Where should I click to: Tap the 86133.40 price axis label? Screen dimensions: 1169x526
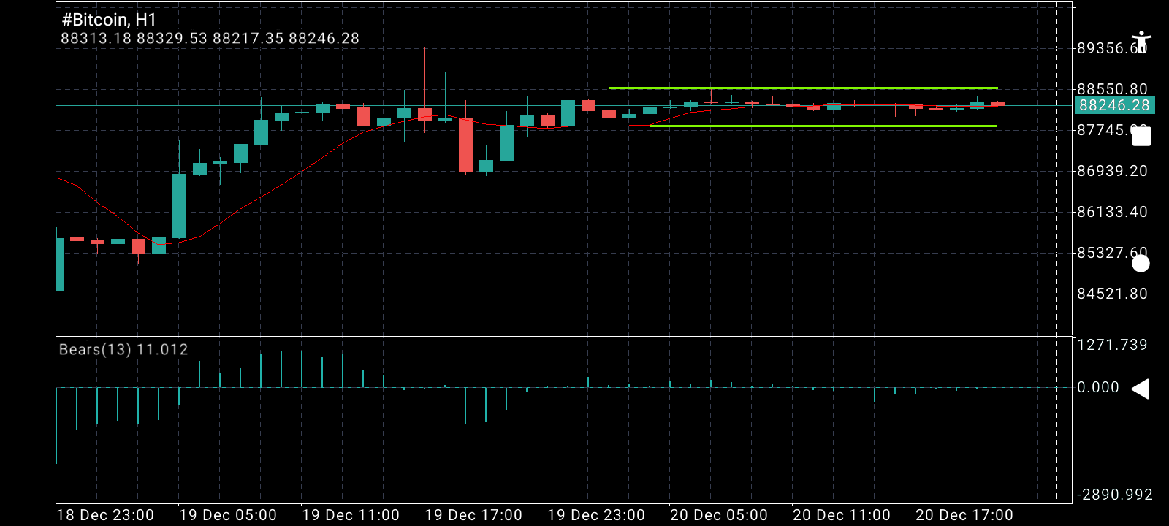point(1112,212)
